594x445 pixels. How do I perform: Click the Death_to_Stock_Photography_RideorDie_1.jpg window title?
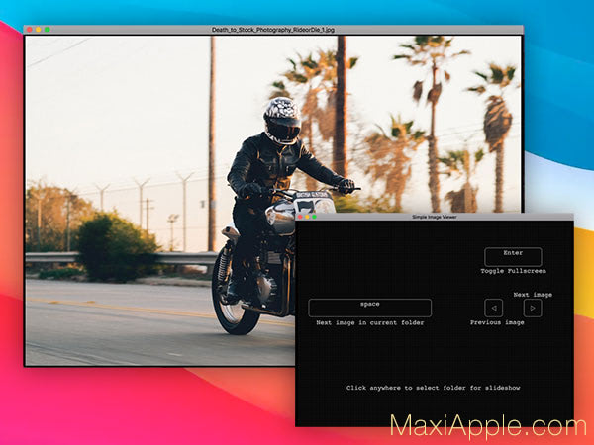tap(273, 30)
